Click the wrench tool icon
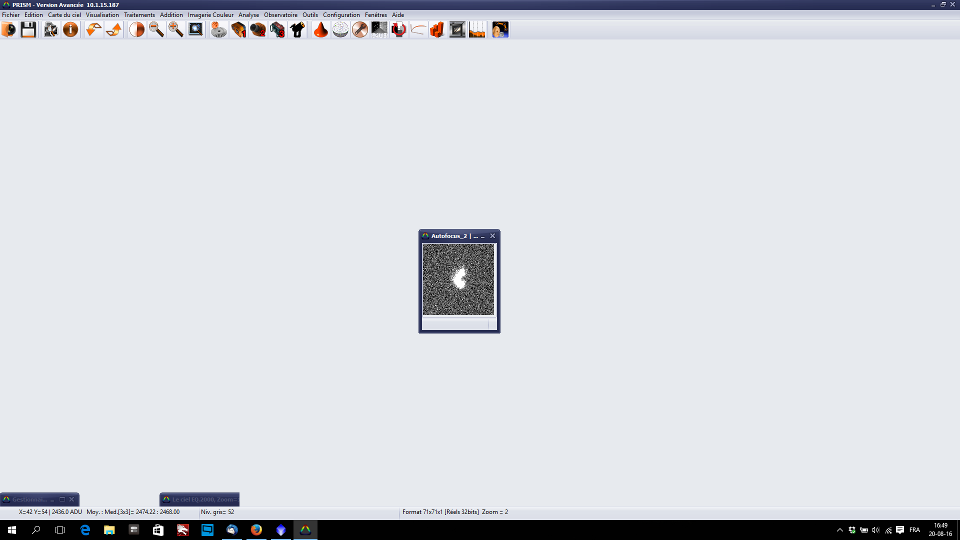This screenshot has width=960, height=540. point(359,30)
